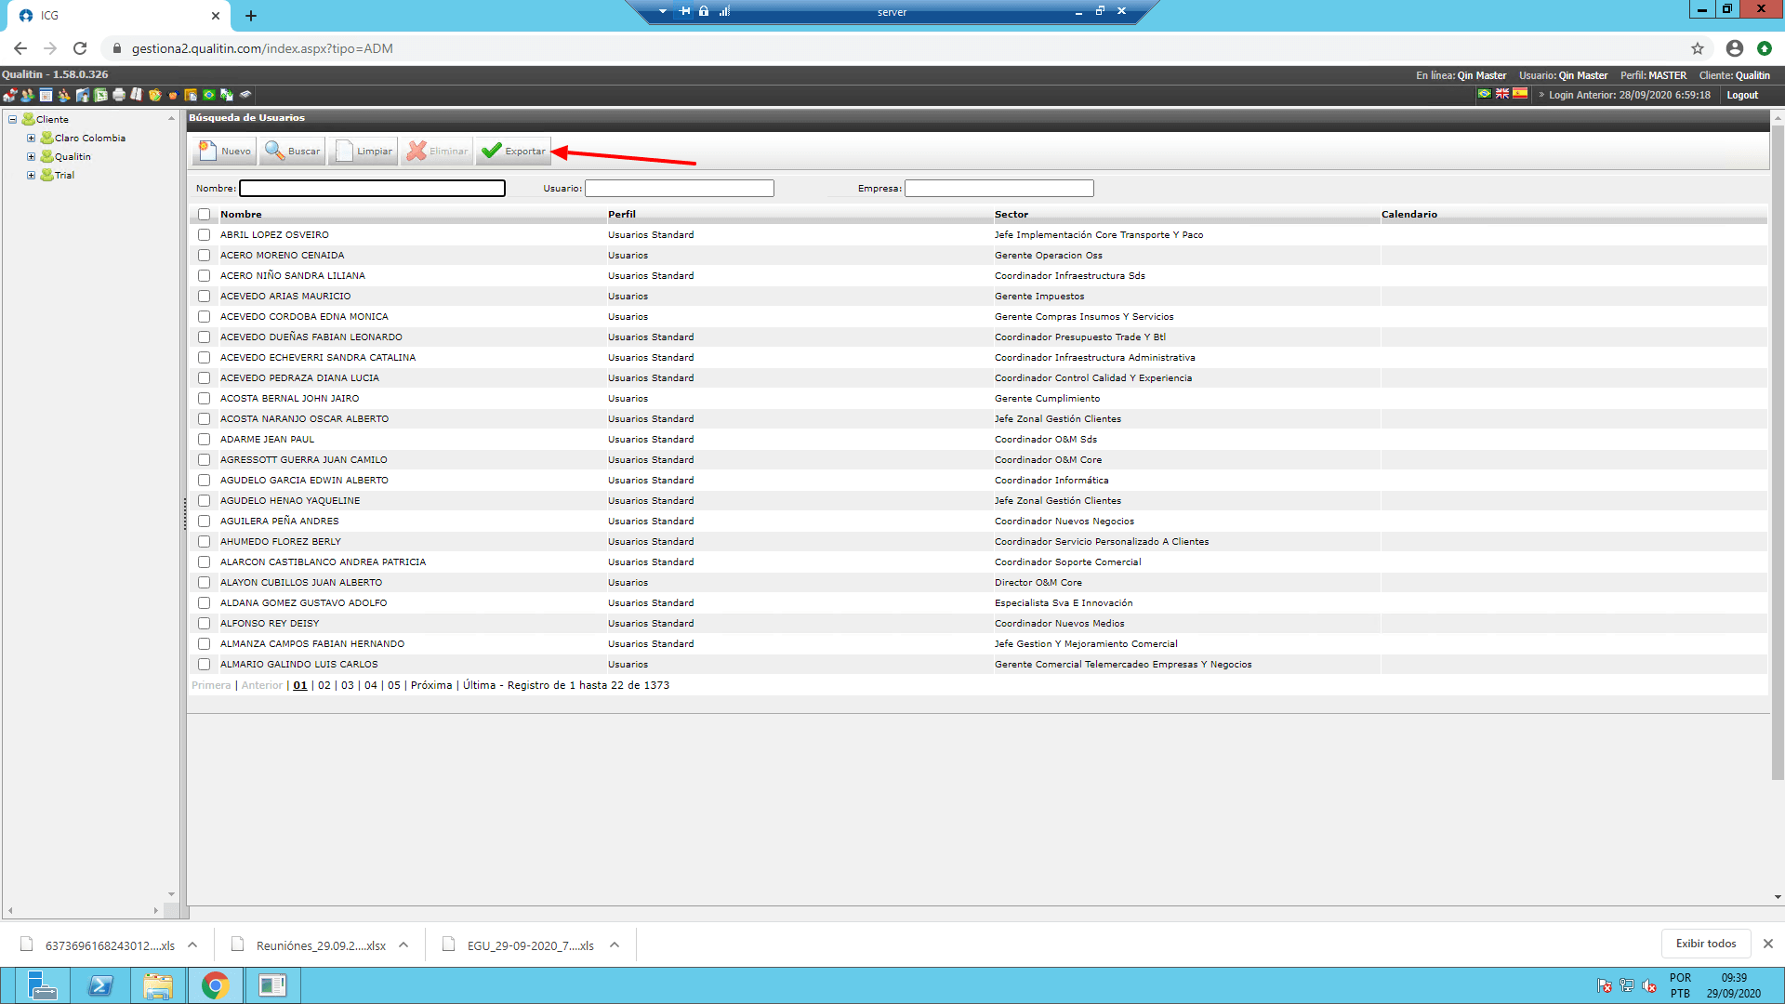Image resolution: width=1785 pixels, height=1004 pixels.
Task: Open PowerShell from the taskbar
Action: tap(100, 985)
